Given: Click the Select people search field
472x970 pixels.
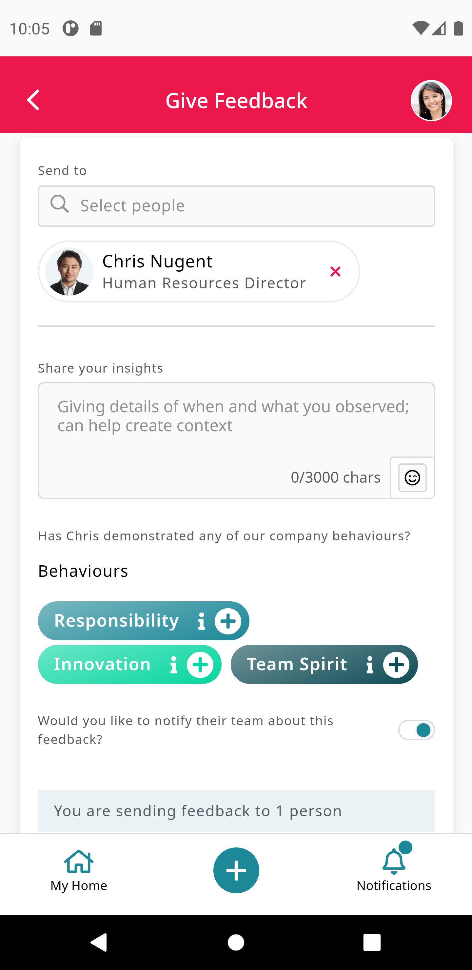Looking at the screenshot, I should [236, 206].
